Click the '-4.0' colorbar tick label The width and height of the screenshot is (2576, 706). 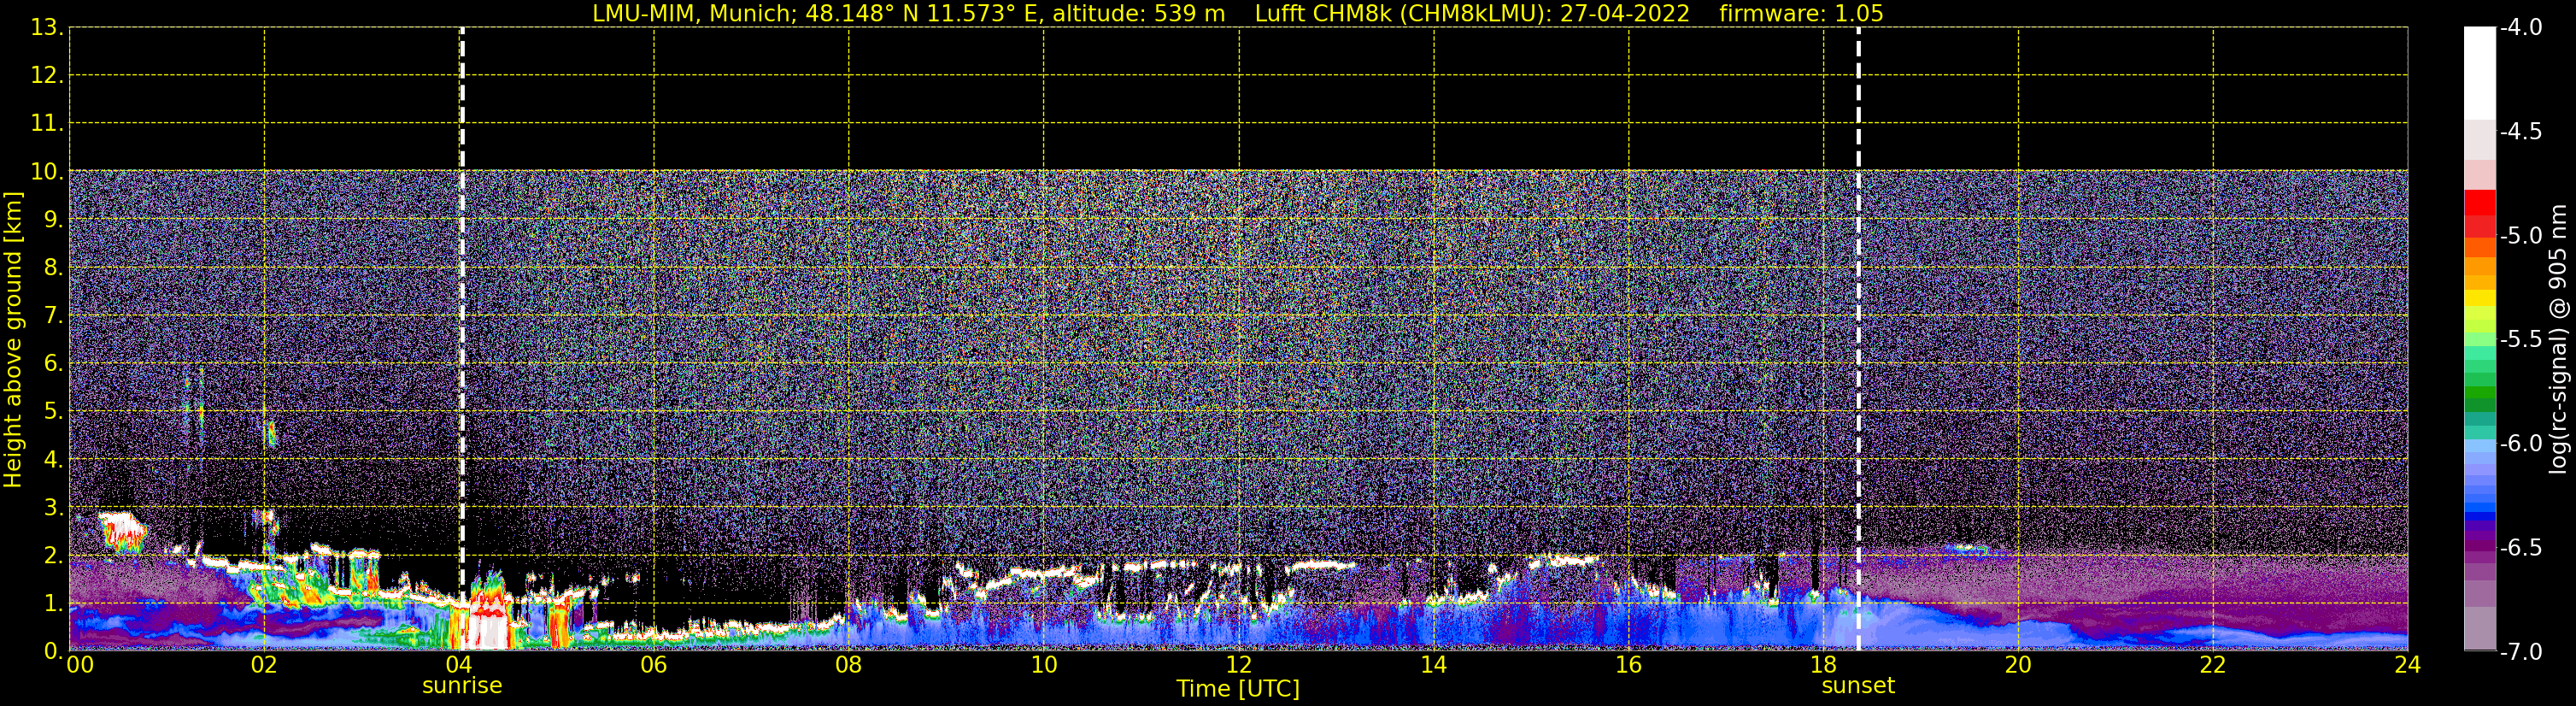click(2520, 28)
